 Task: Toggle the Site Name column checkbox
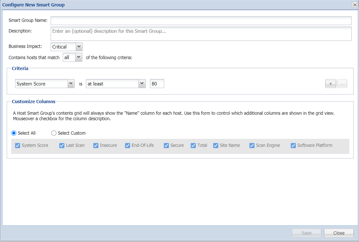tap(216, 146)
